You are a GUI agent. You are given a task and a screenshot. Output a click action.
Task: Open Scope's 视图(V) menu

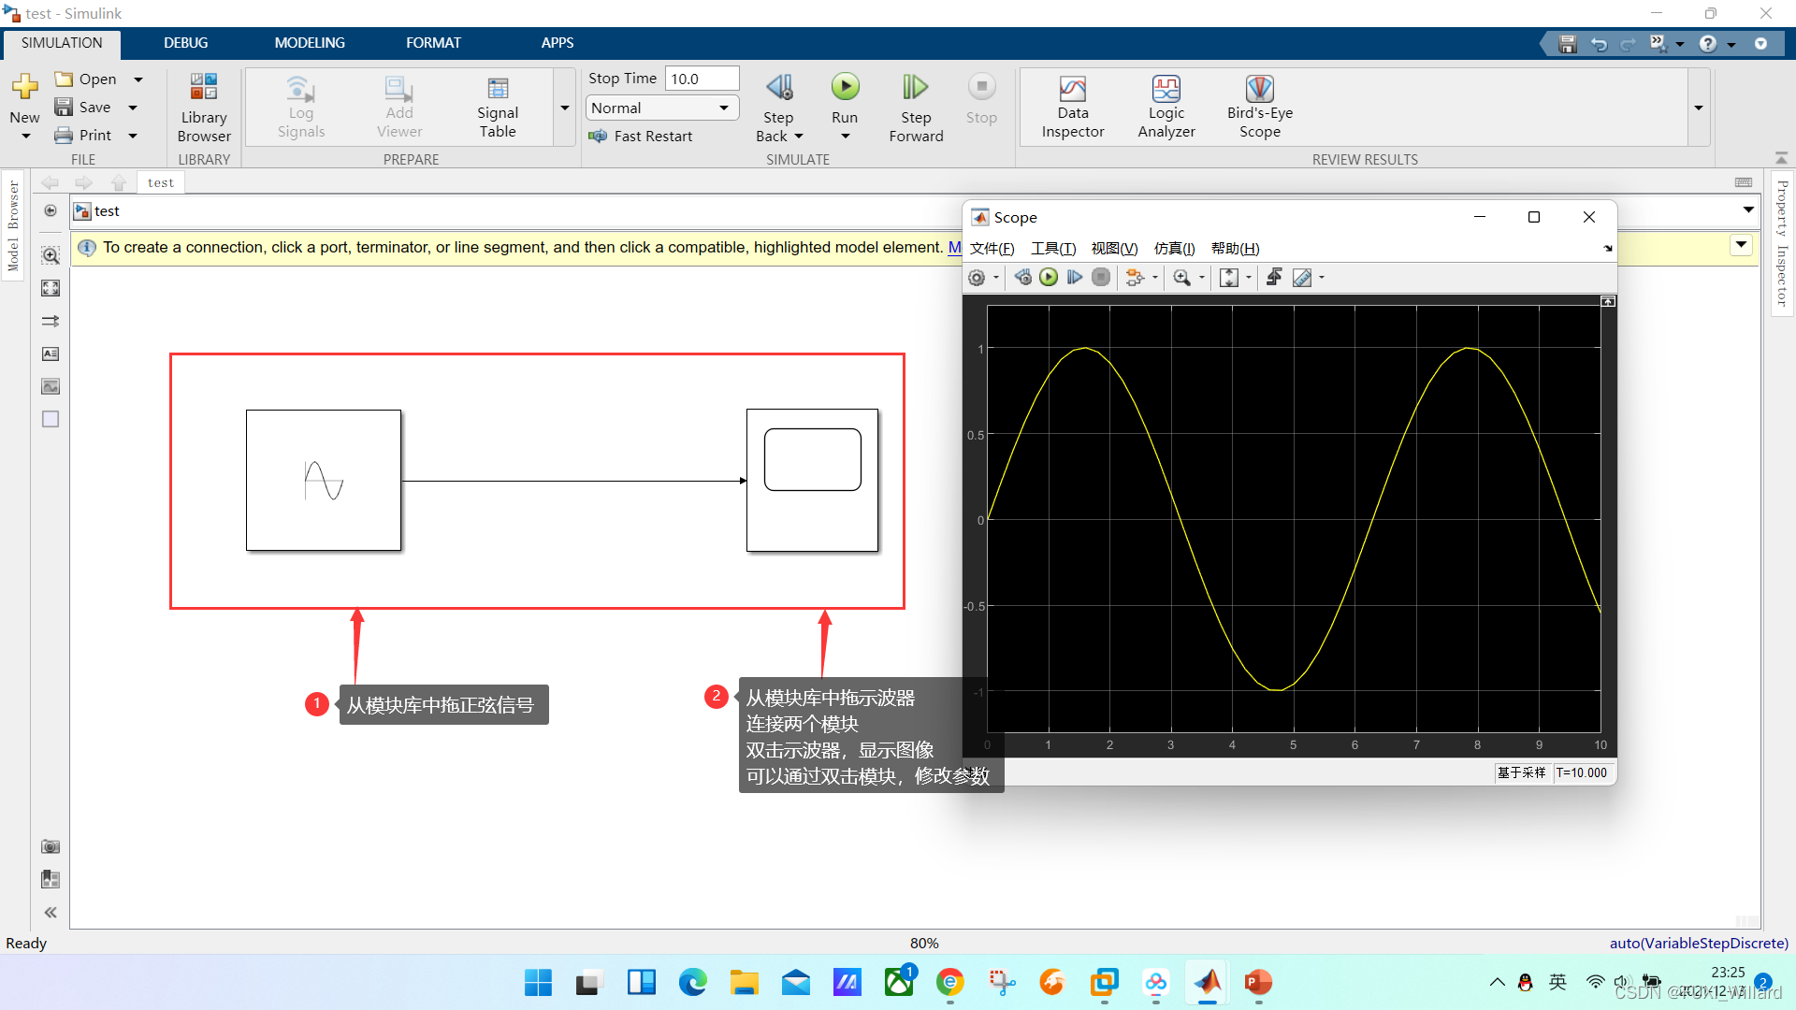coord(1114,249)
